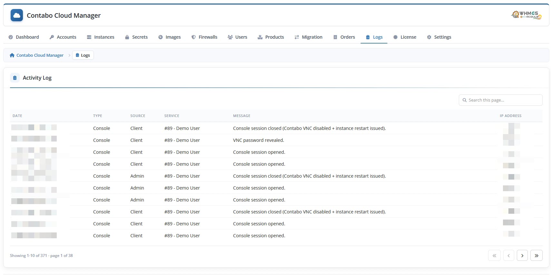Select the Images tab
Viewport: 551px width, 275px height.
pos(170,37)
